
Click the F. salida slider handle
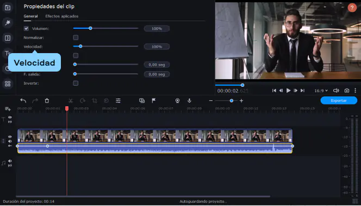75,74
